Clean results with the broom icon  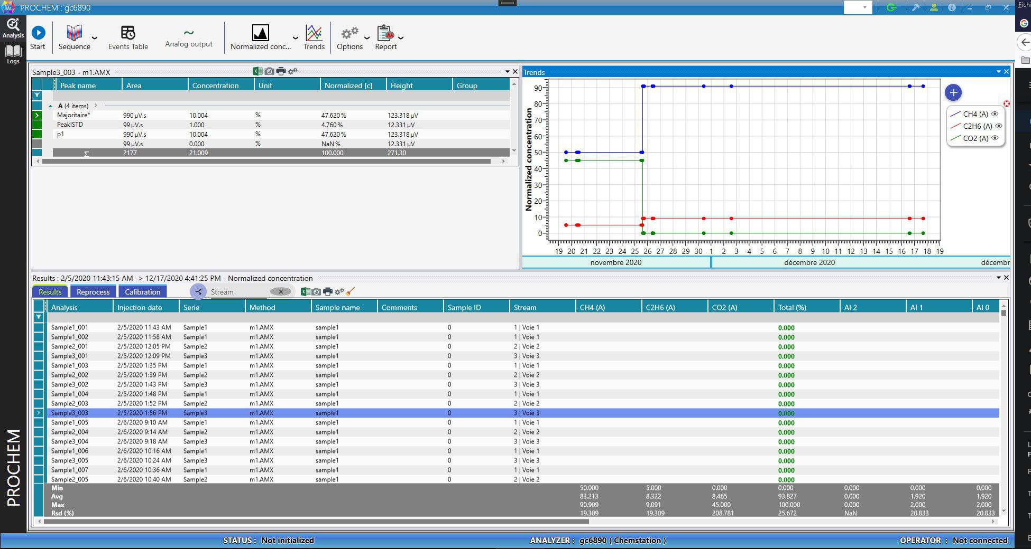coord(349,291)
